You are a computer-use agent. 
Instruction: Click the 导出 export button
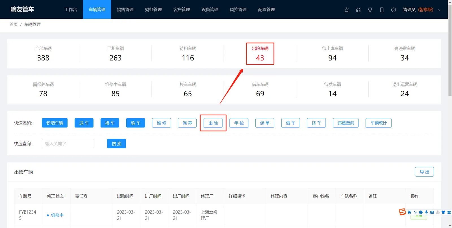tap(424, 172)
